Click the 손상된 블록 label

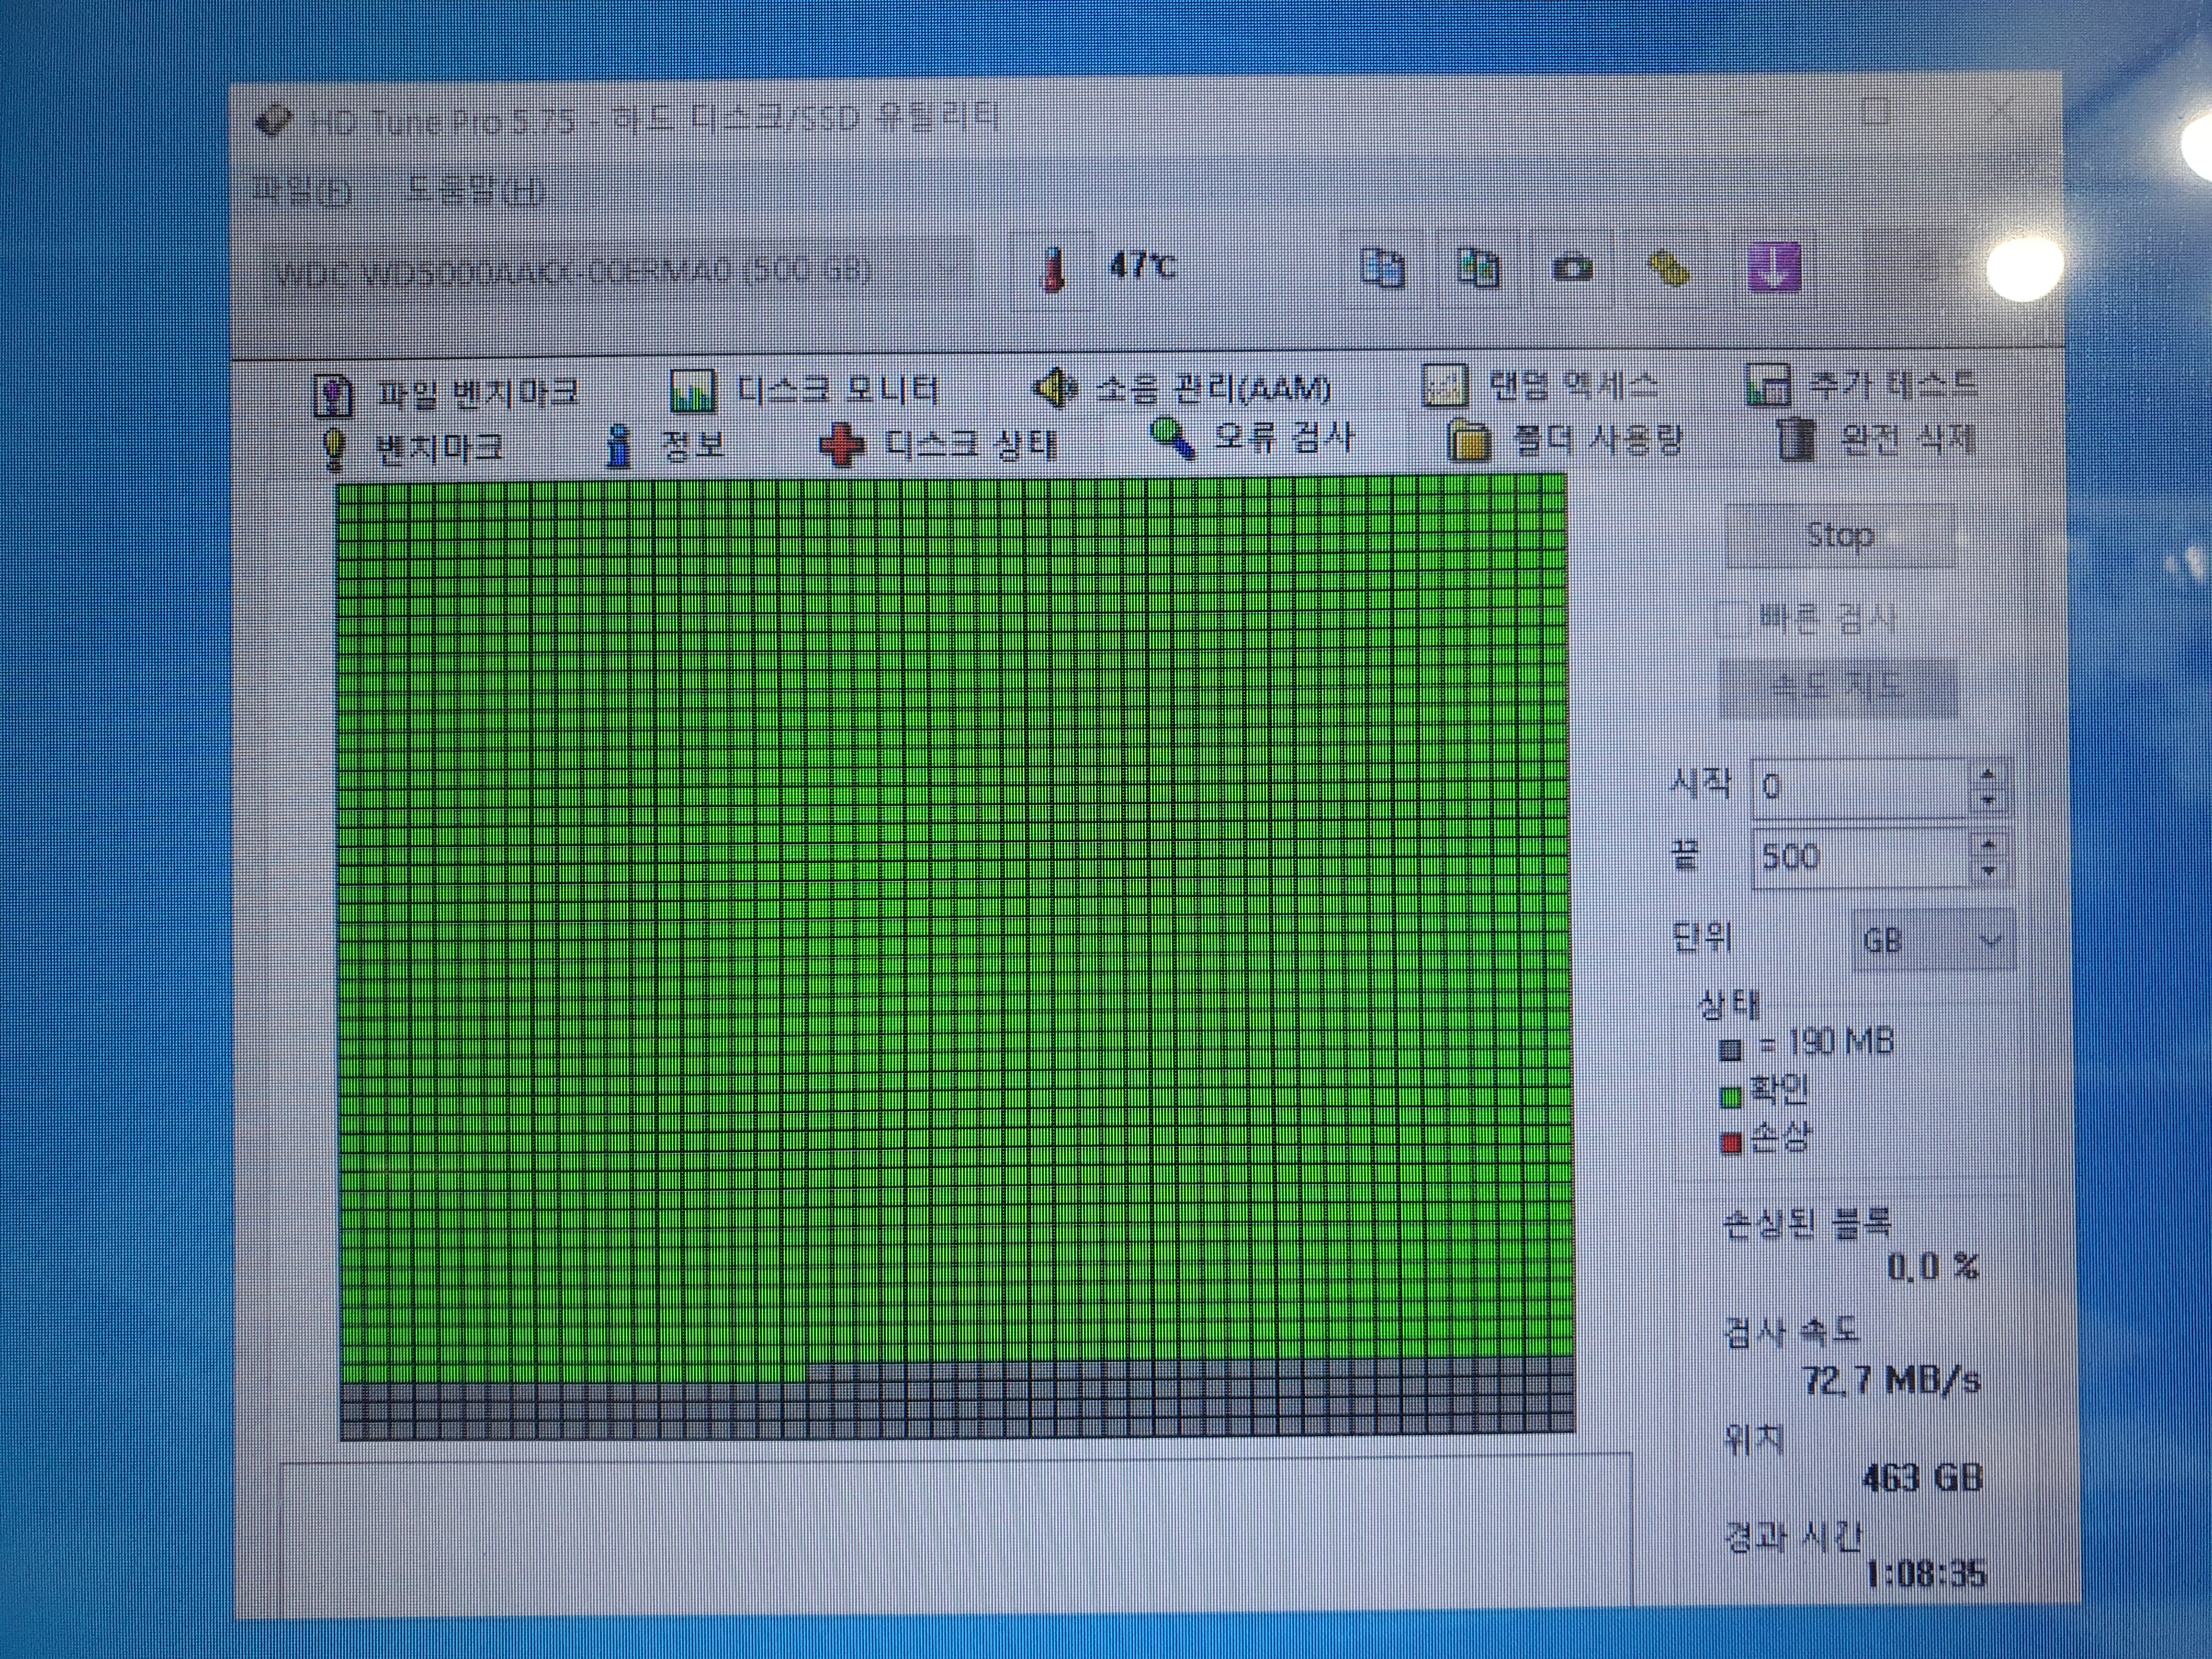click(1806, 1222)
